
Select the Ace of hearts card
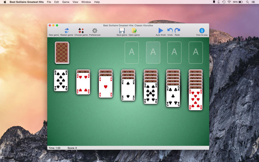pos(106,87)
